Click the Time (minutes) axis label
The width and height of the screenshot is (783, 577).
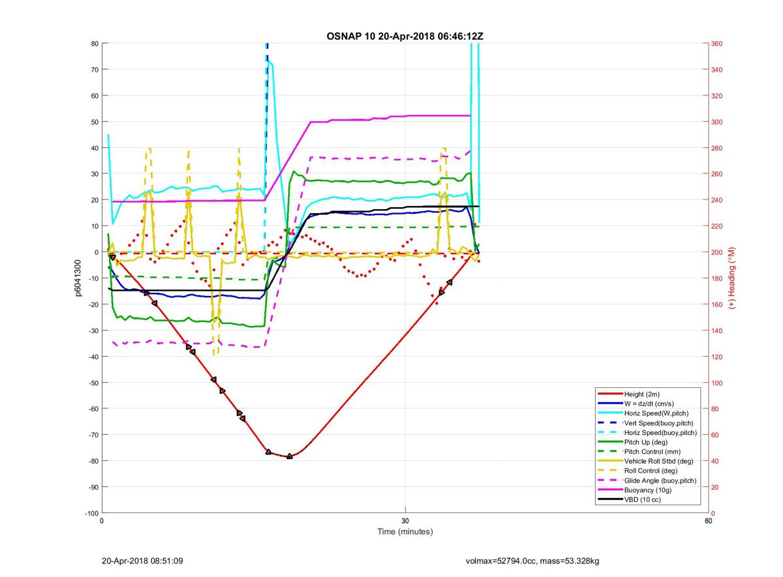coord(405,531)
